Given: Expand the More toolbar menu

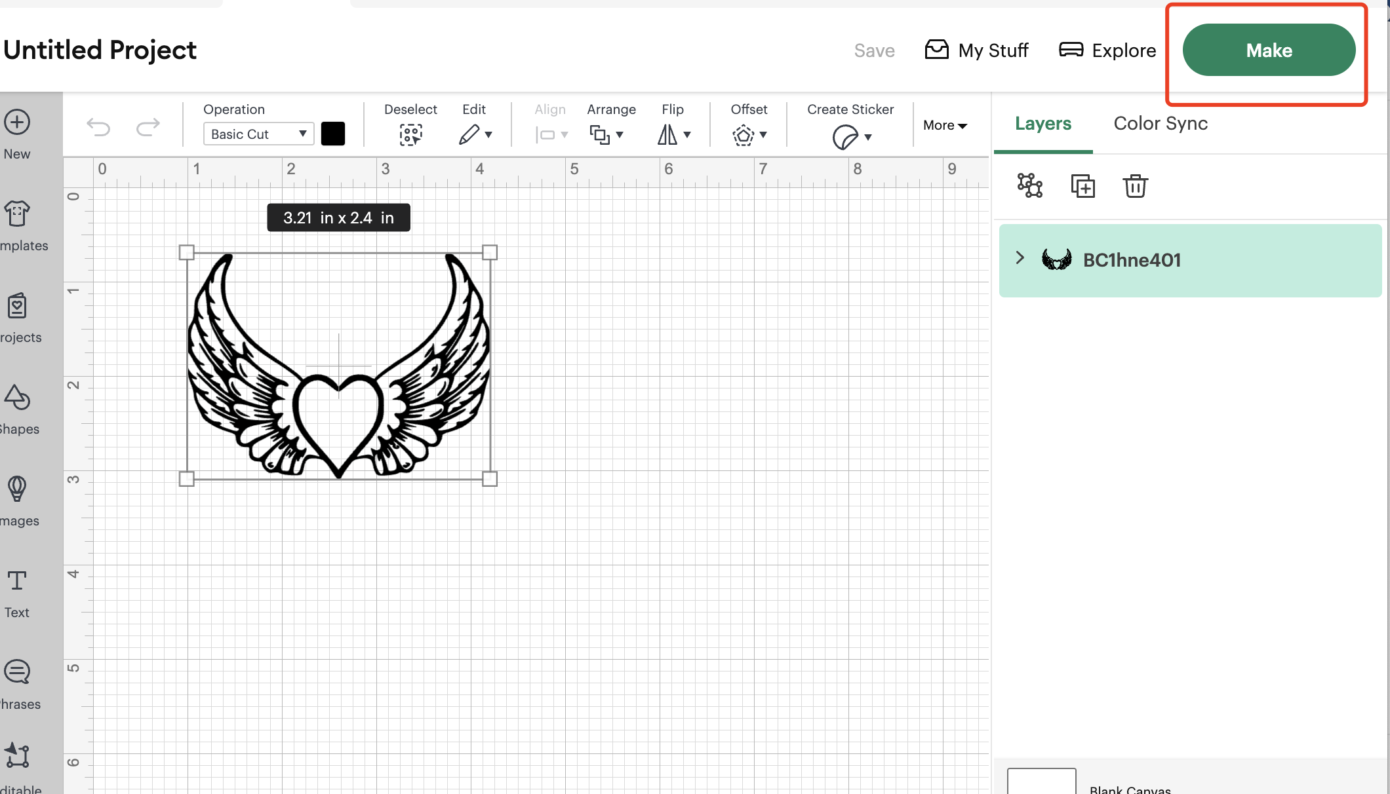Looking at the screenshot, I should pyautogui.click(x=945, y=125).
